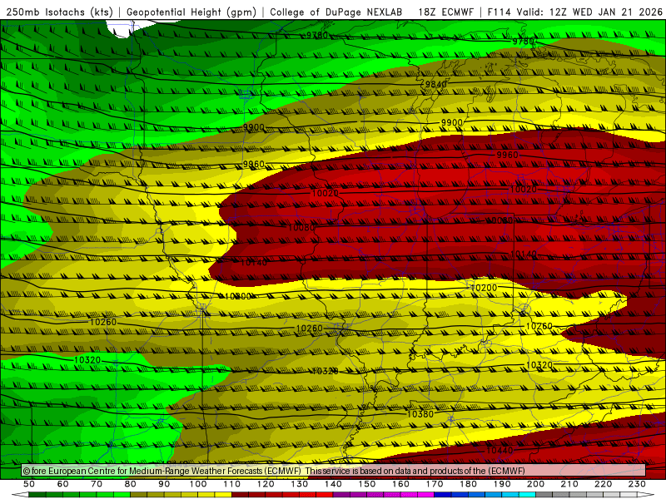Select the dark gray swatch right of 200
The height and width of the screenshot is (499, 666).
(x=544, y=495)
